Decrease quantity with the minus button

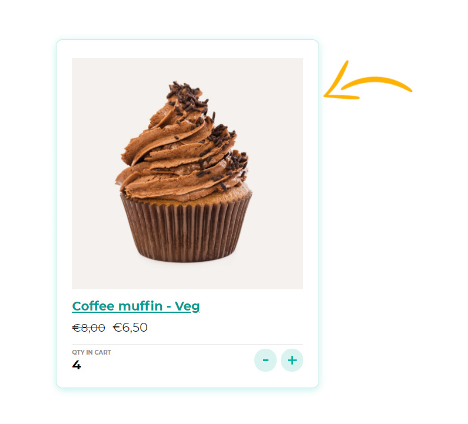click(265, 360)
